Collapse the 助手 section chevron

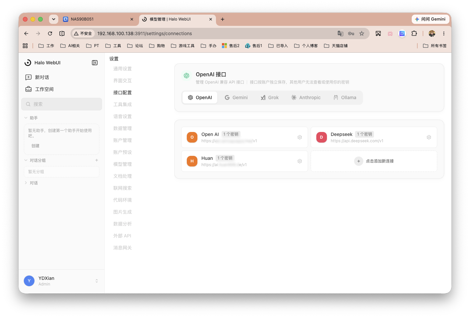click(x=26, y=118)
